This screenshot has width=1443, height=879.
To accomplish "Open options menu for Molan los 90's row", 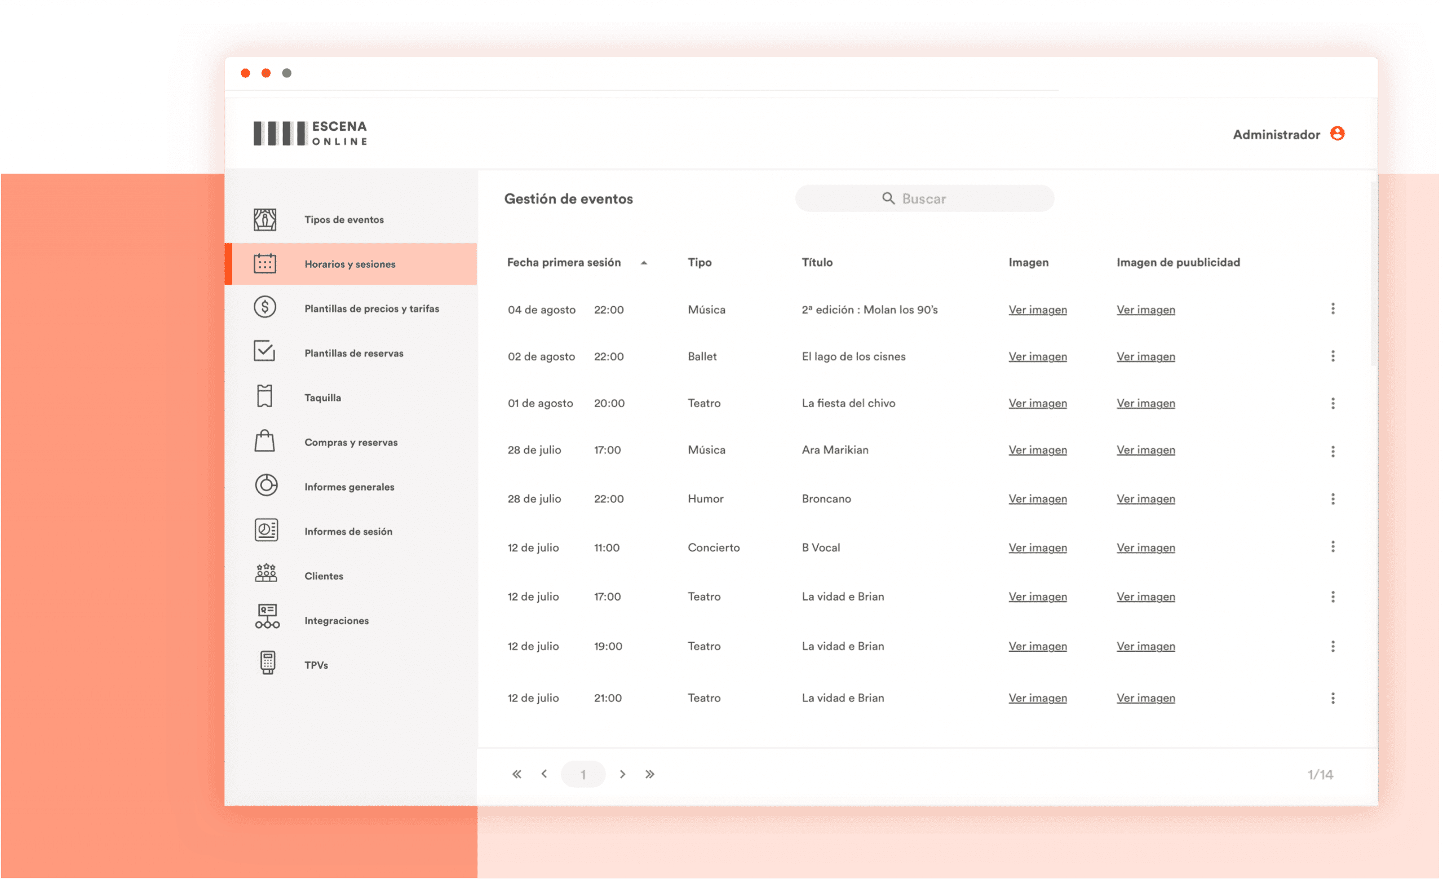I will click(1334, 308).
